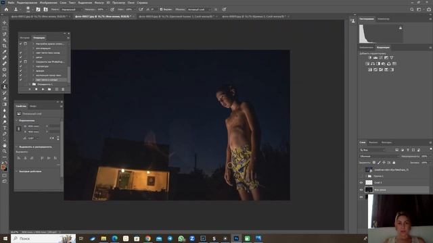Switch to the Каналы tab
Viewport: 433px width, 243px height.
(373, 142)
